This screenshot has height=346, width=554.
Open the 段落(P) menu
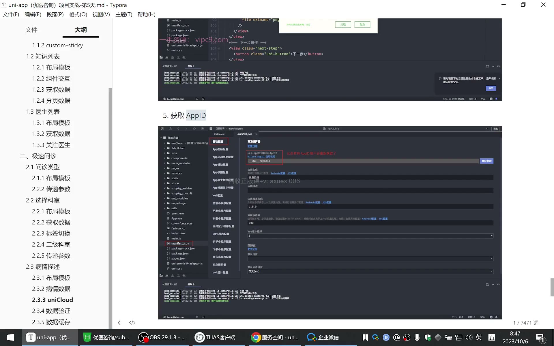coord(55,14)
